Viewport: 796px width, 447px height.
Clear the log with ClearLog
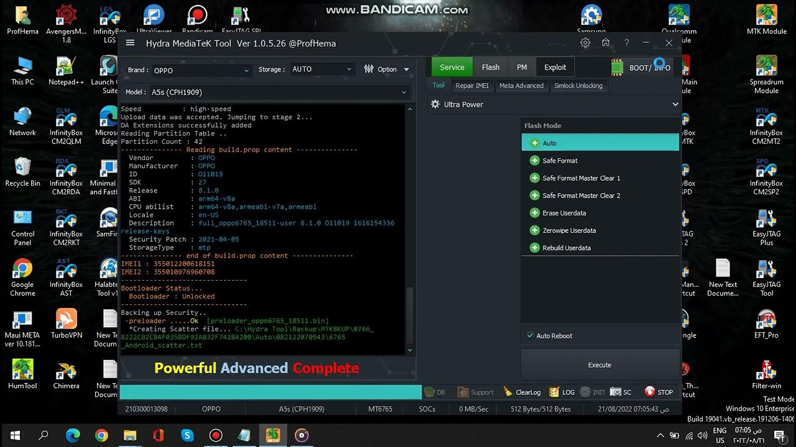tap(522, 392)
